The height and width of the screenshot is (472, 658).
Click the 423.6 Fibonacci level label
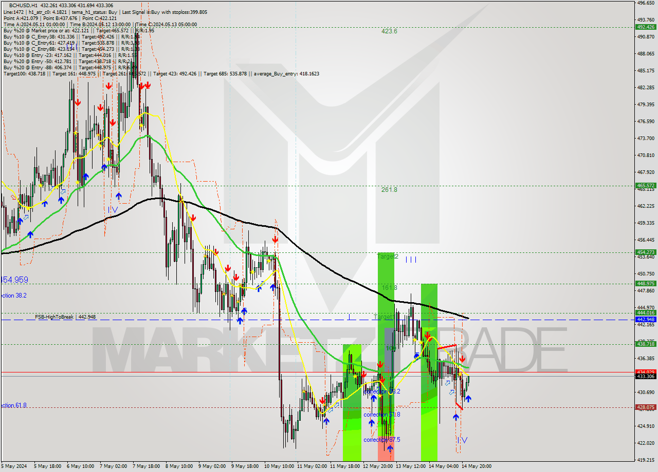point(389,31)
